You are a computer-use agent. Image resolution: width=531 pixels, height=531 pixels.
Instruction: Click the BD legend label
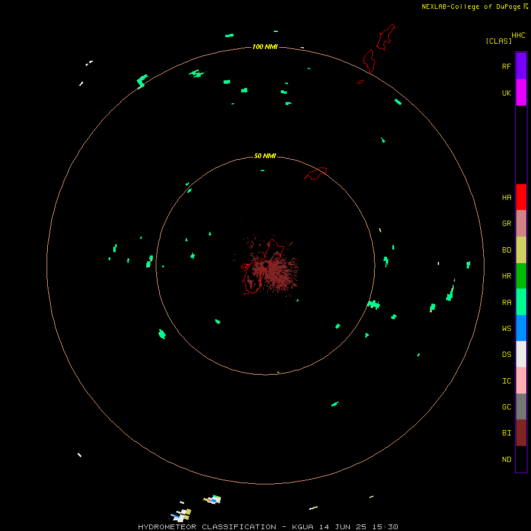pos(506,250)
